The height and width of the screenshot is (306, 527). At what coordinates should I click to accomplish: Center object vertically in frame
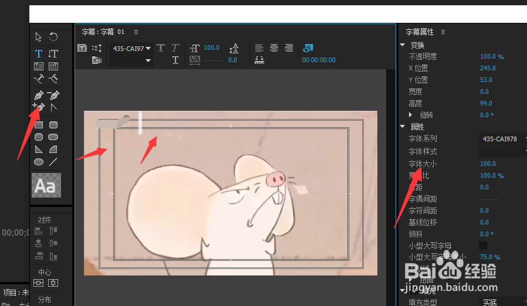(x=38, y=283)
